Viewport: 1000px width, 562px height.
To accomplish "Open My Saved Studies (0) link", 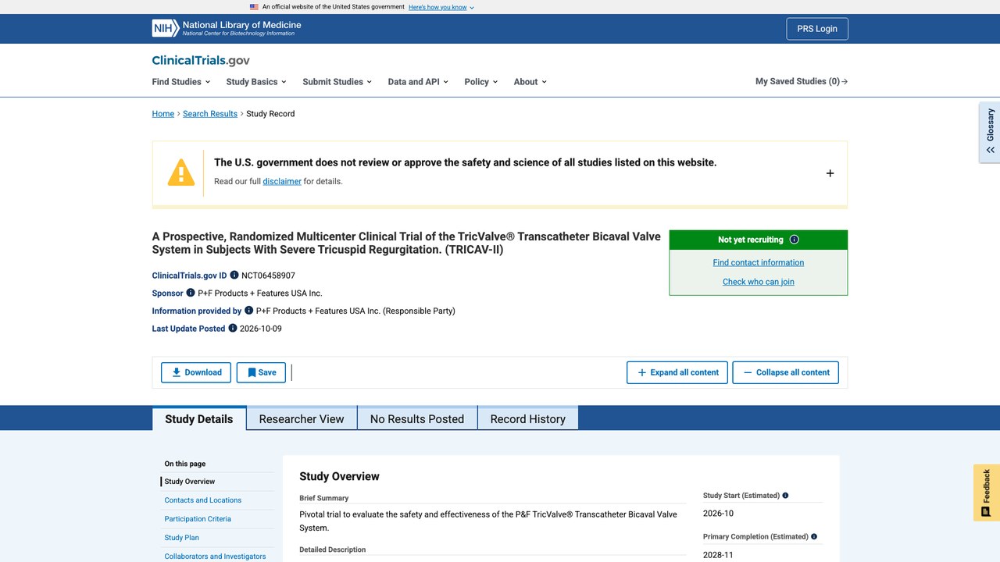I will click(x=802, y=81).
